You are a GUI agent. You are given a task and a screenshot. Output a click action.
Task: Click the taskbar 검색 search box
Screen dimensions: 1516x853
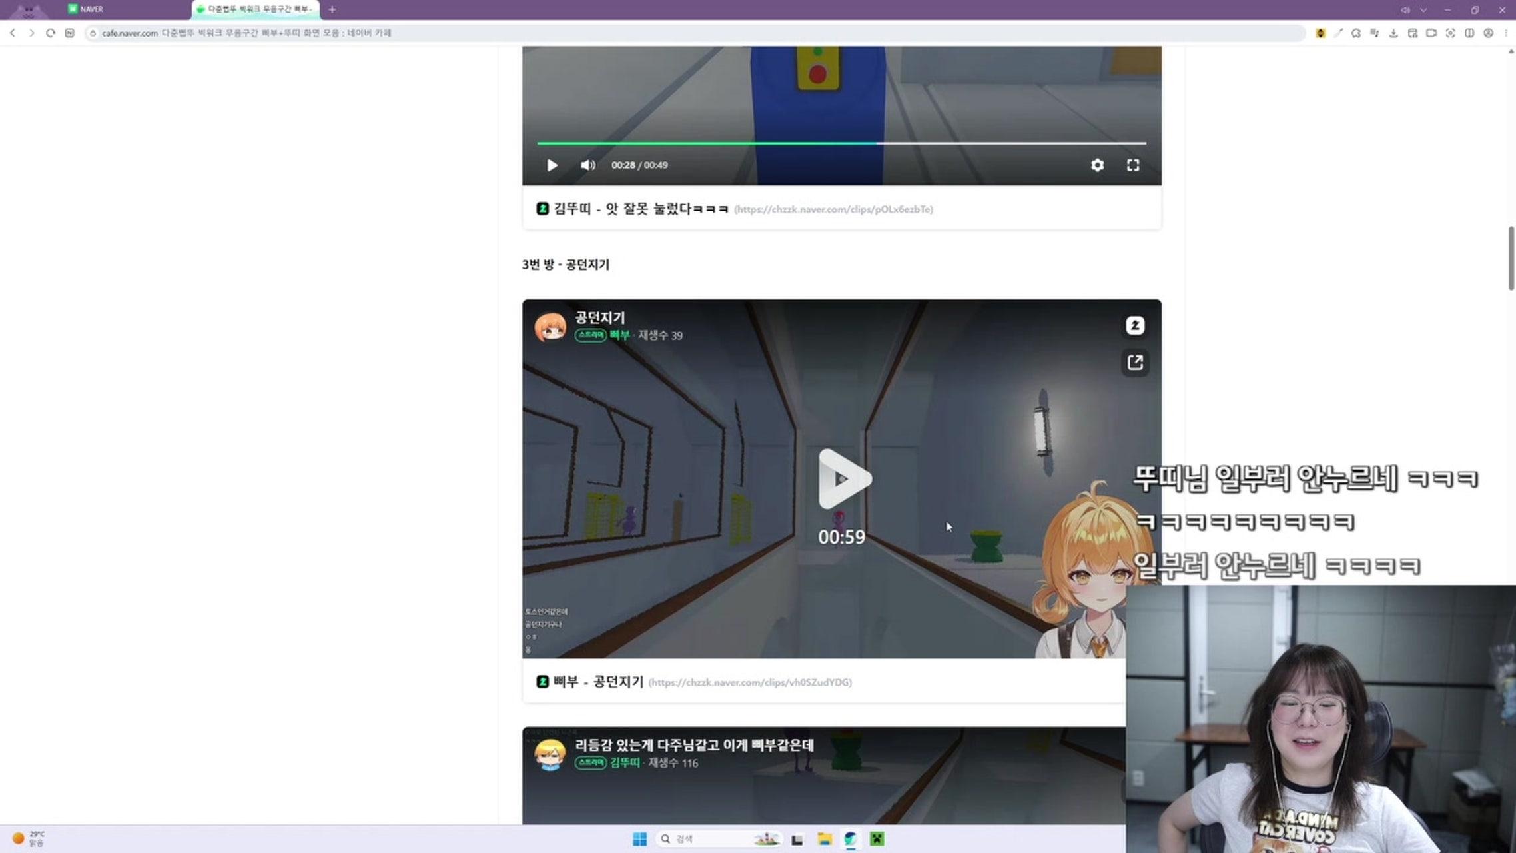719,839
